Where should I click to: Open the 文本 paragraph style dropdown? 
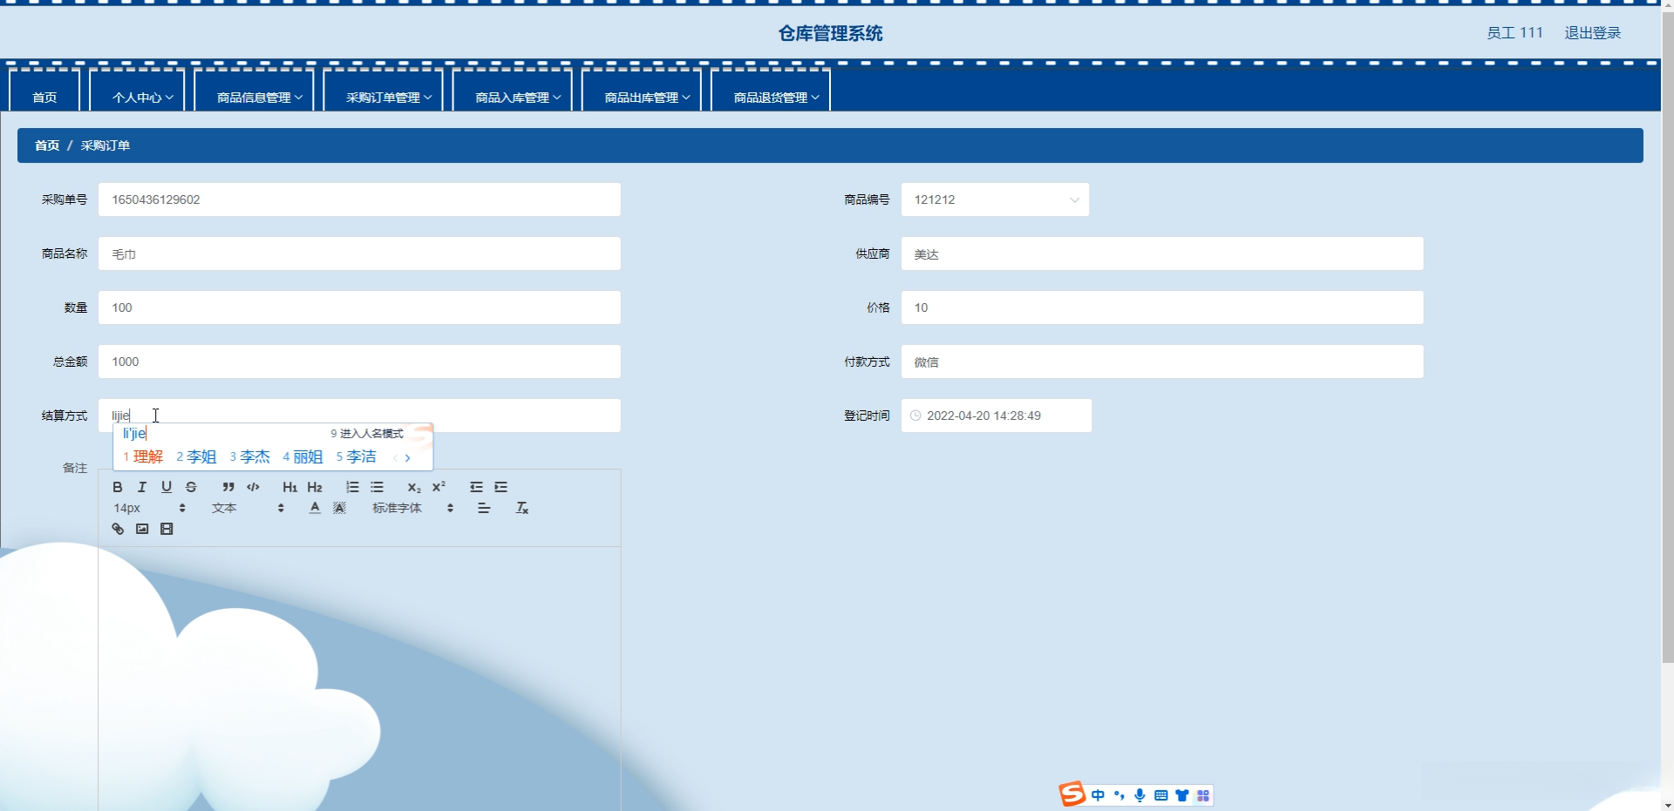(x=248, y=508)
